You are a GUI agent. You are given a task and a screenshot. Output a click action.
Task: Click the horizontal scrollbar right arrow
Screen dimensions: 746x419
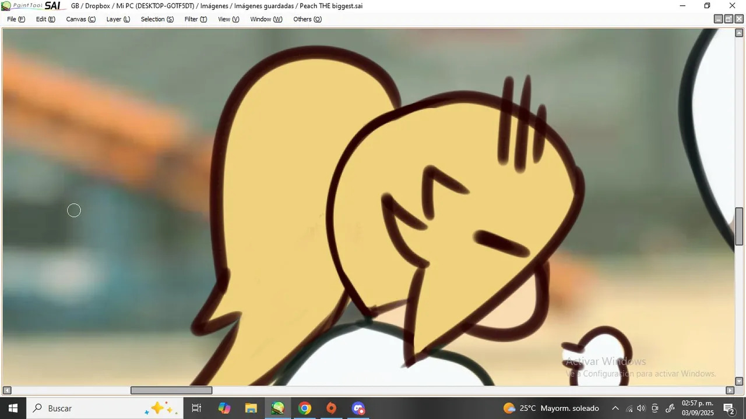(730, 390)
